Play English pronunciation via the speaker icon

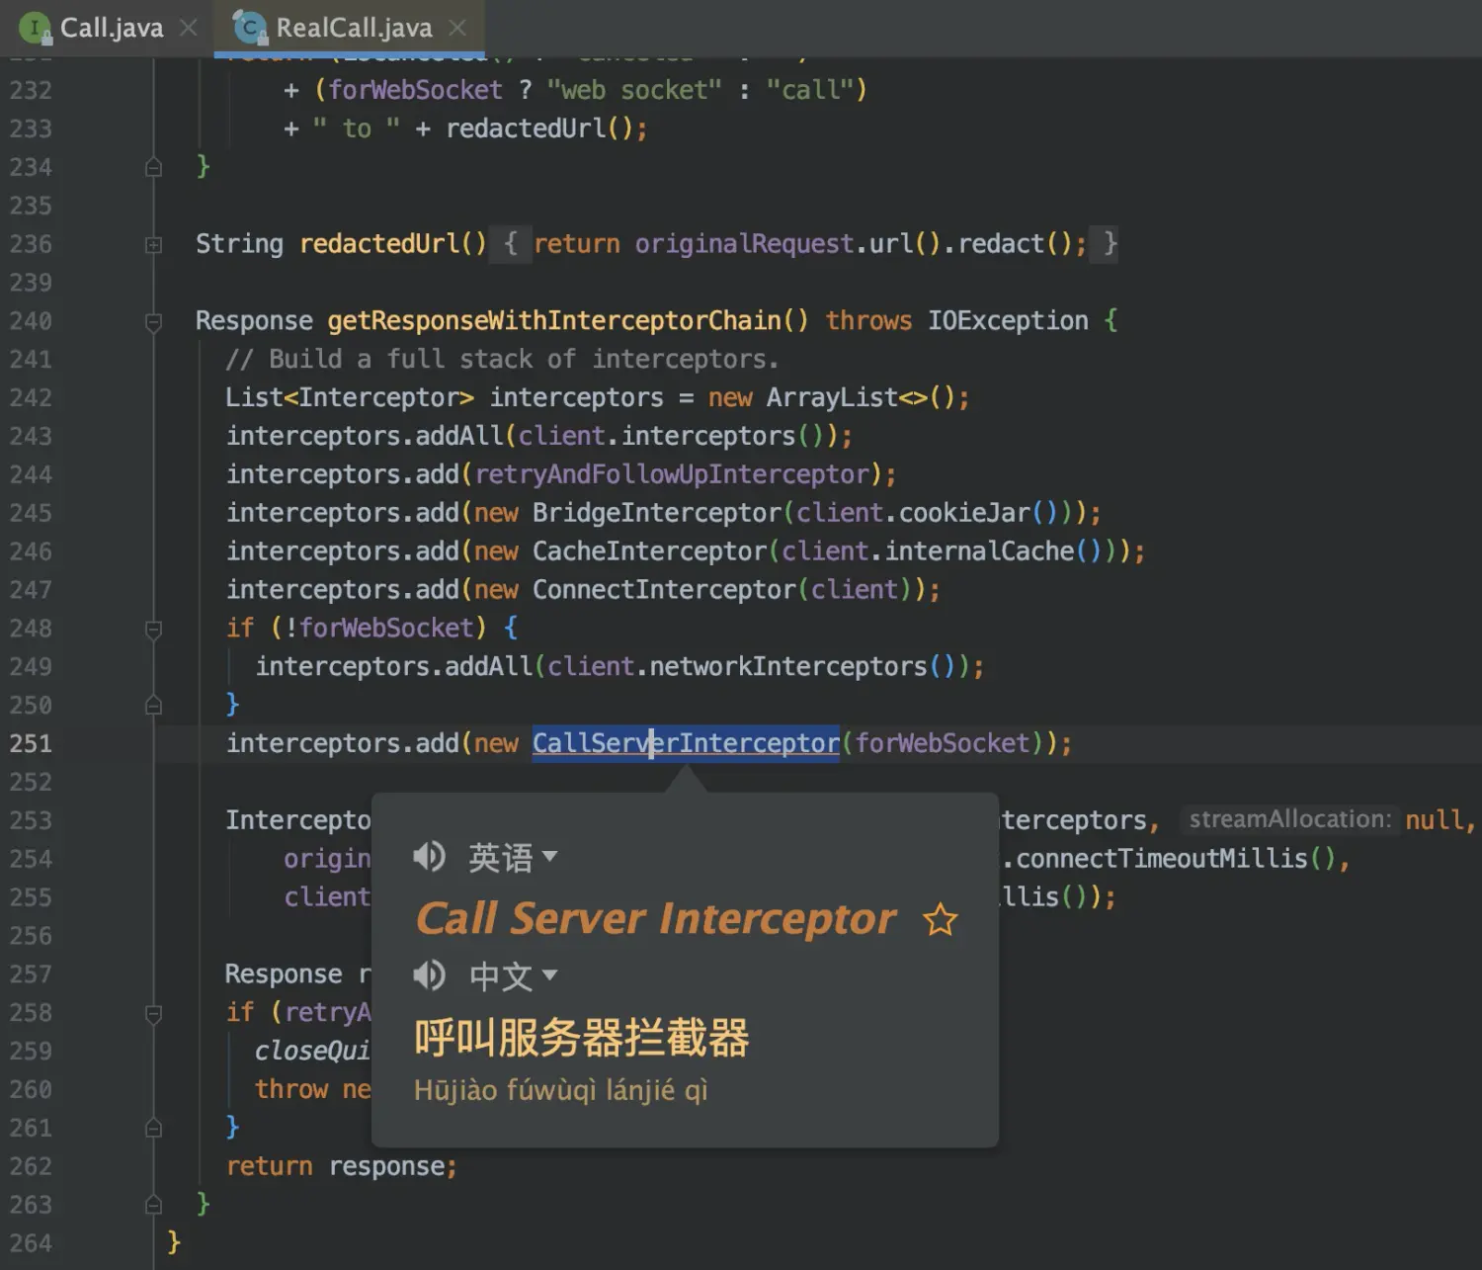[x=430, y=856]
